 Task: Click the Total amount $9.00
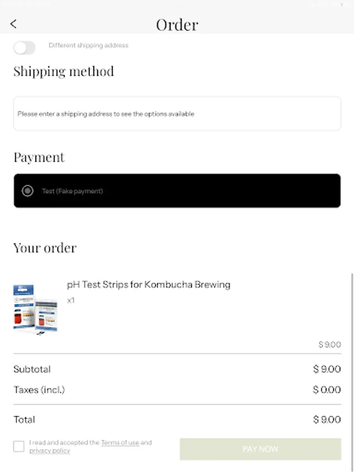point(327,419)
